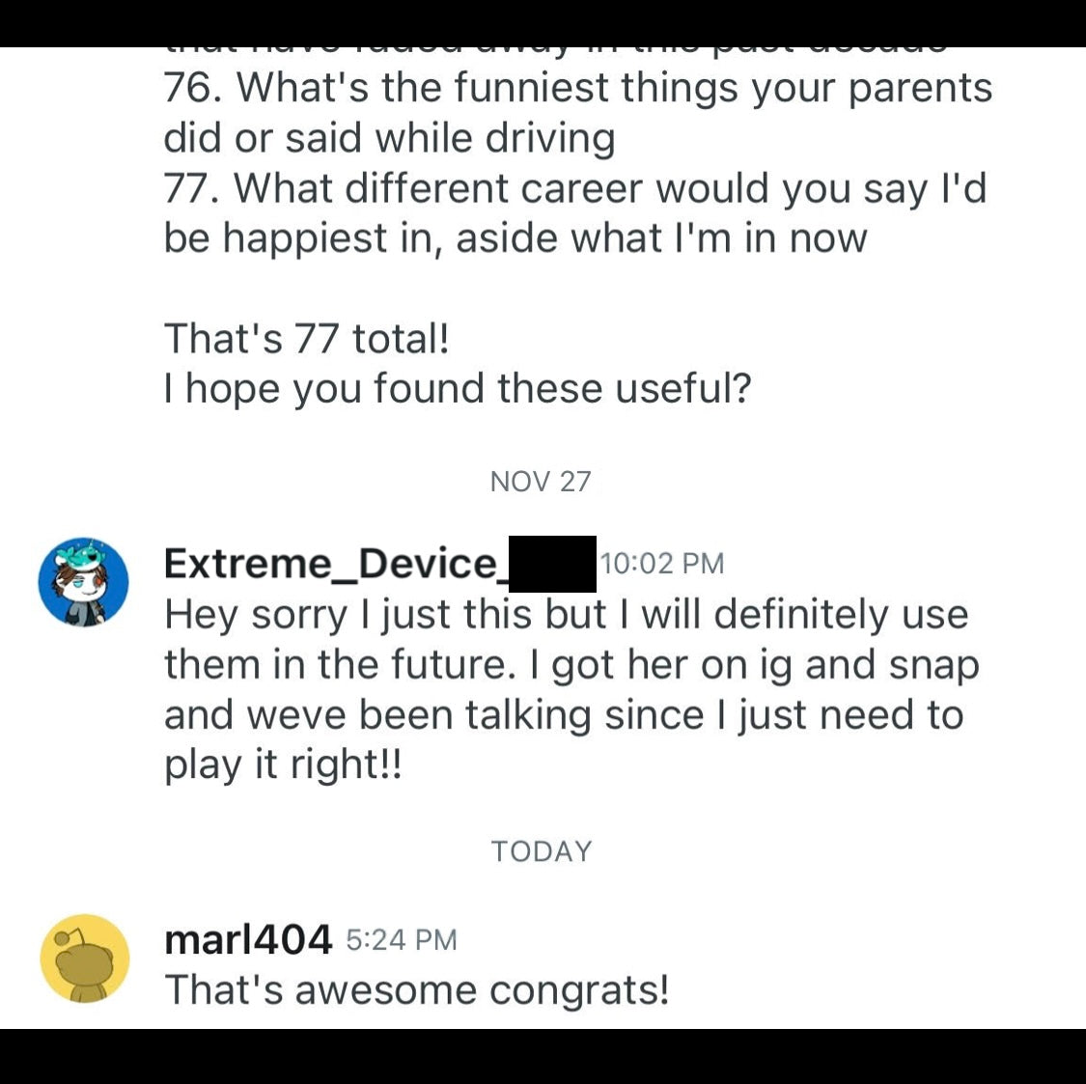Screen dimensions: 1086x1084
Task: Tap the "Hey sorry I just this" line
Action: pyautogui.click(x=566, y=615)
